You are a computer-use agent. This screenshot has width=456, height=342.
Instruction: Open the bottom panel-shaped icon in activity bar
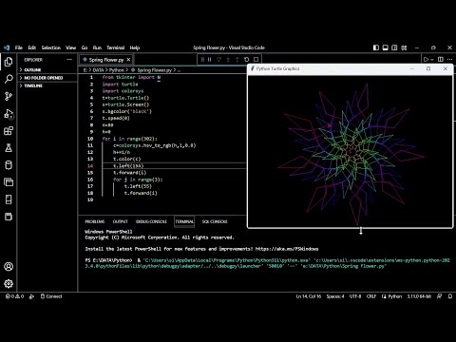(x=9, y=217)
